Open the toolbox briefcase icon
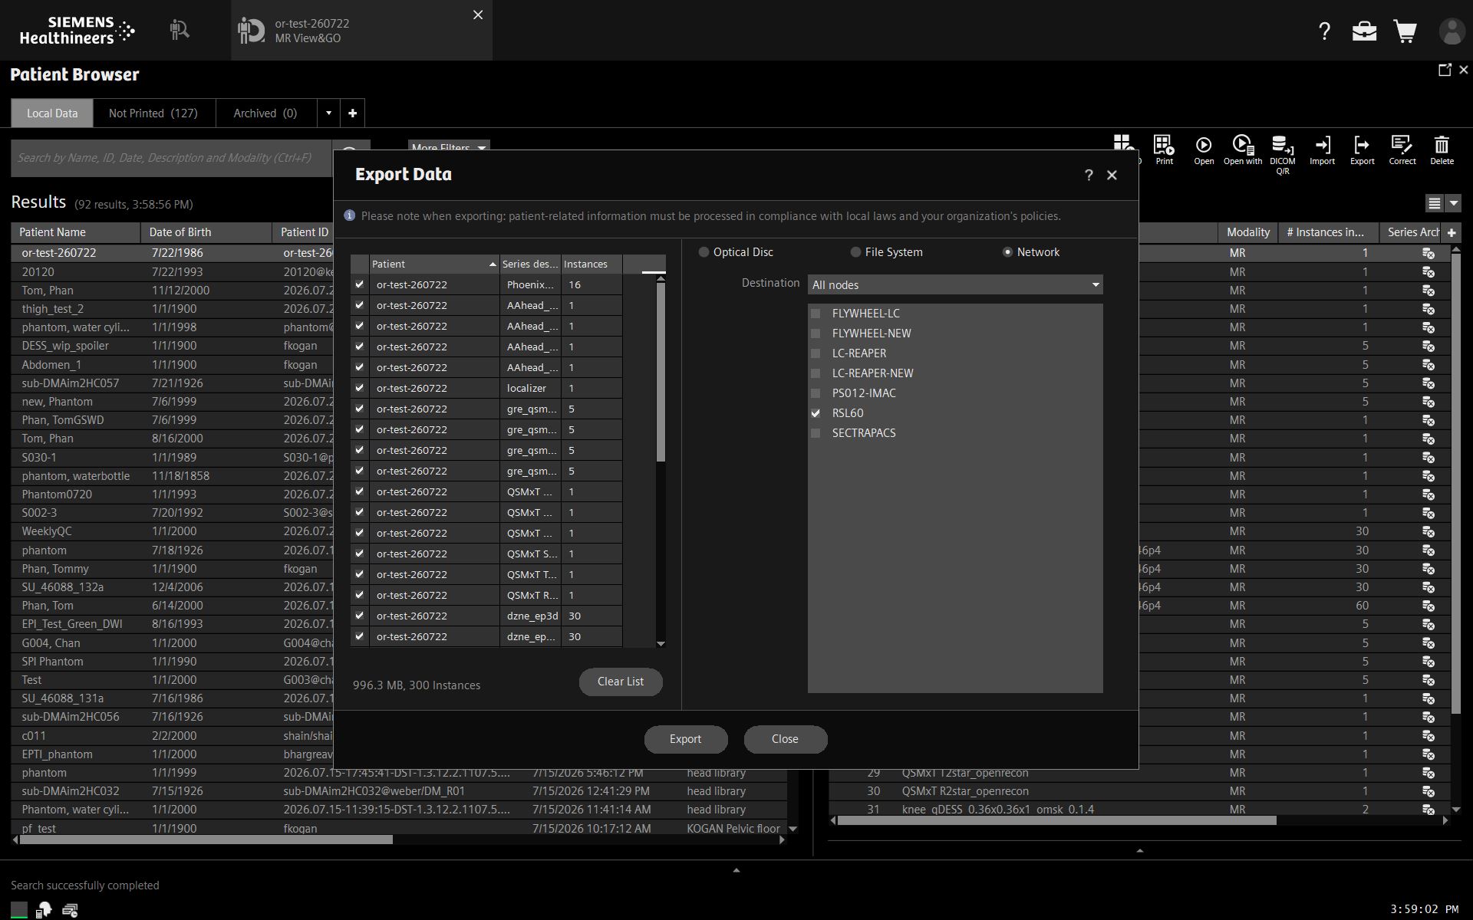 tap(1364, 31)
